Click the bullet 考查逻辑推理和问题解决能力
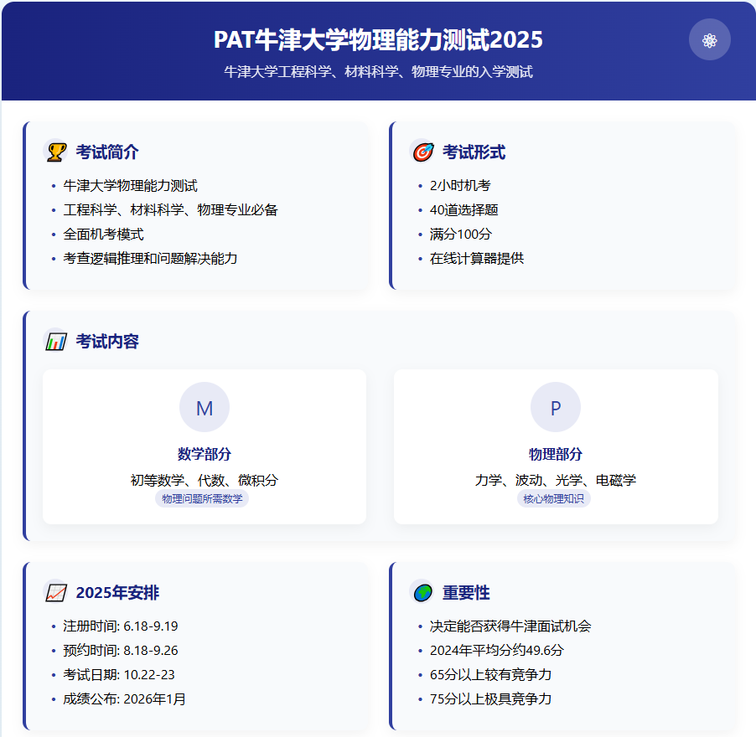The image size is (756, 737). pyautogui.click(x=150, y=258)
